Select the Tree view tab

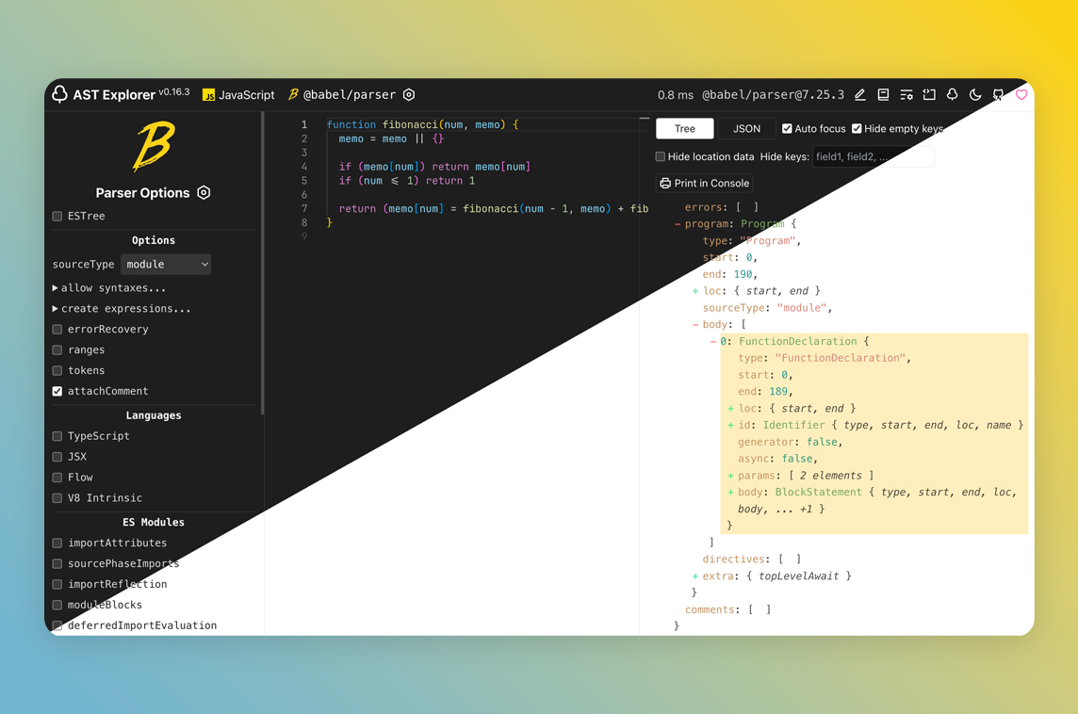(x=684, y=129)
